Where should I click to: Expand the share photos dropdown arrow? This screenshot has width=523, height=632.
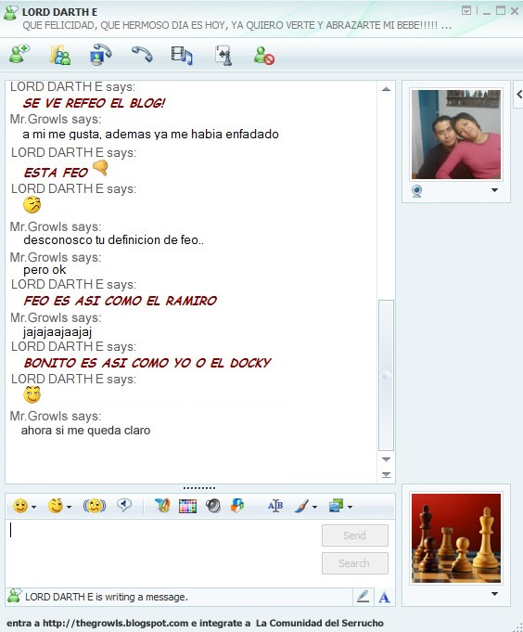pos(350,507)
